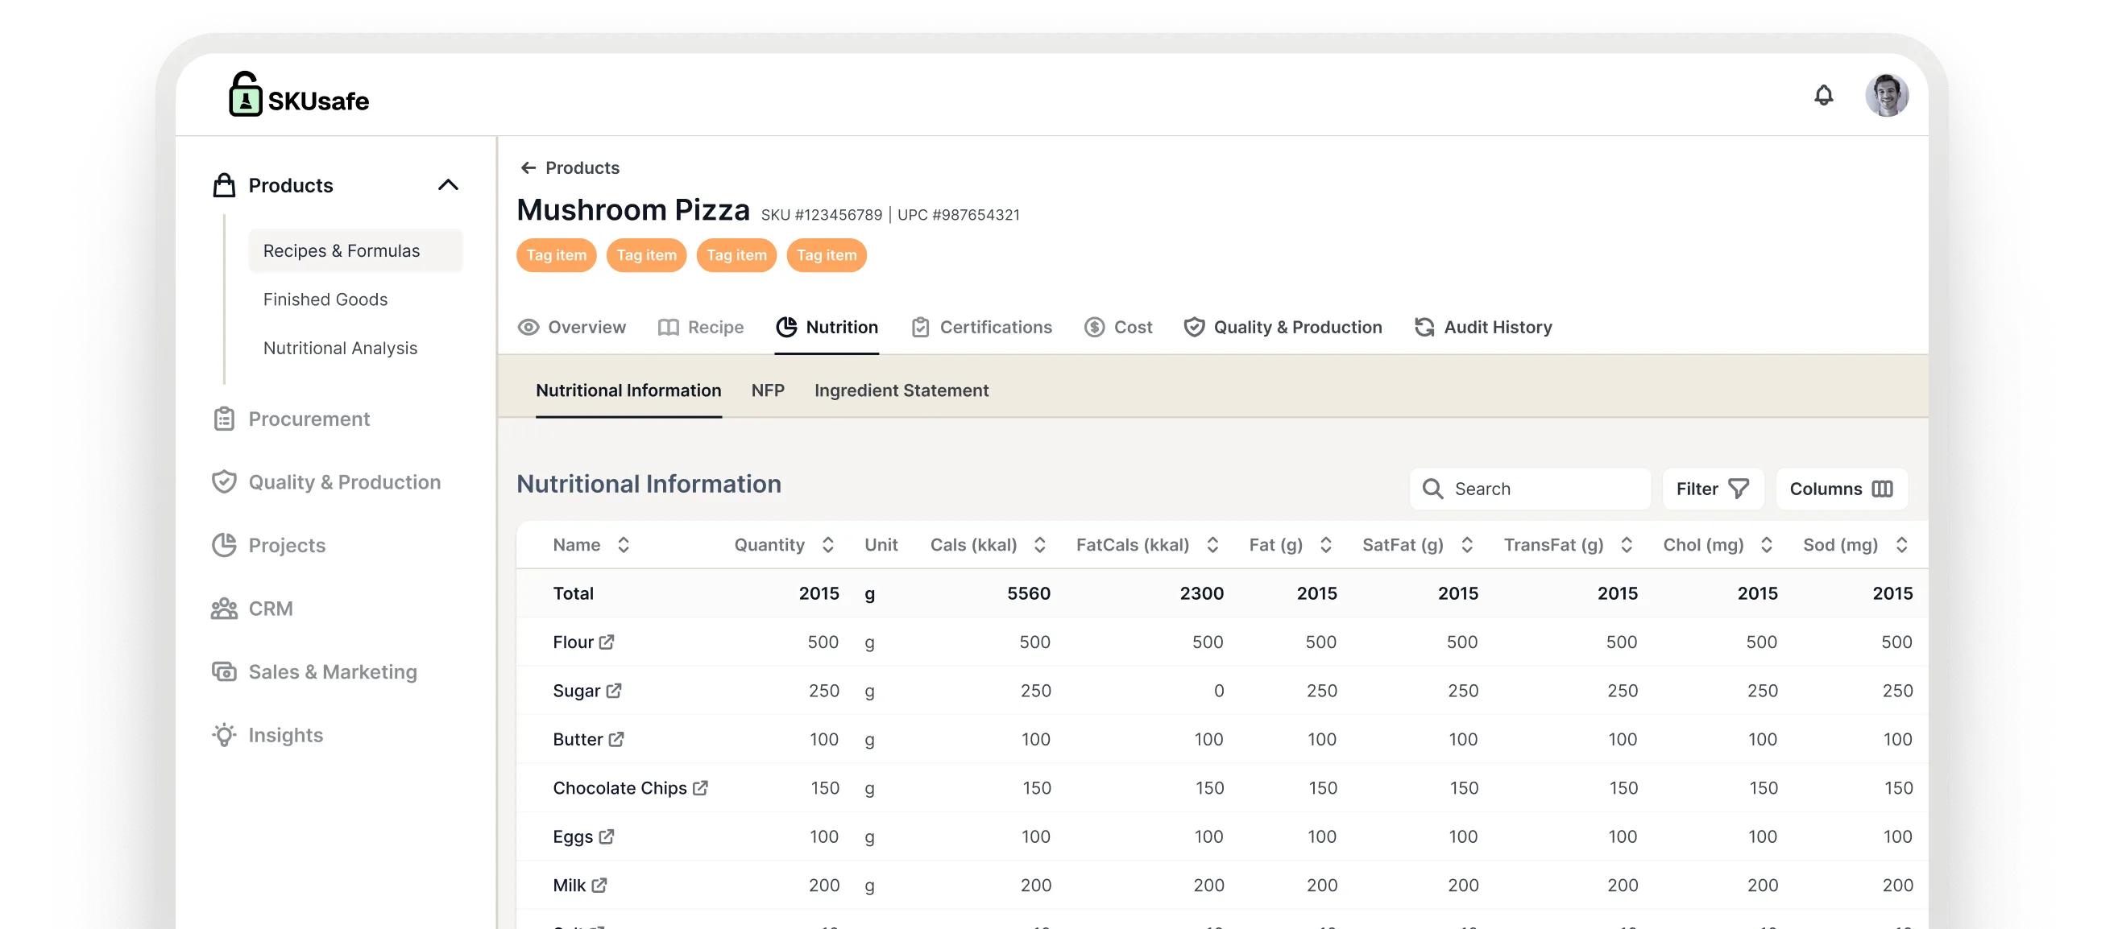Open Chocolate Chips external link icon
Image resolution: width=2118 pixels, height=929 pixels.
(x=700, y=787)
